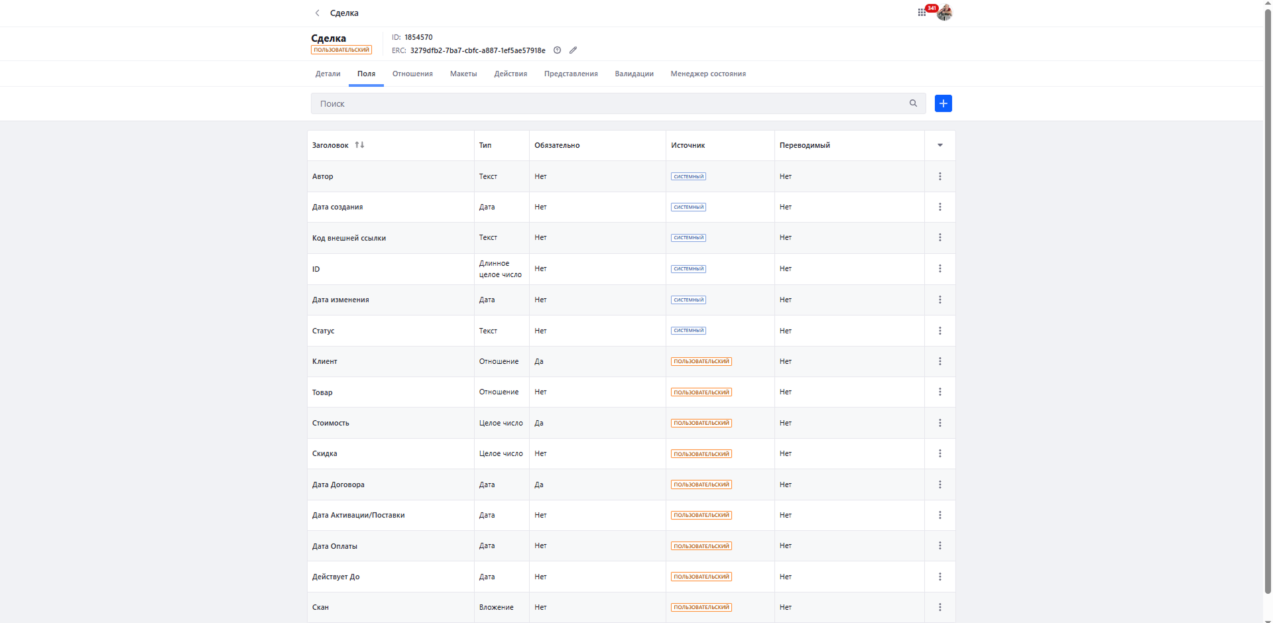Screen dimensions: 1273x623
Task: Expand the table columns dropdown arrow
Action: 940,145
